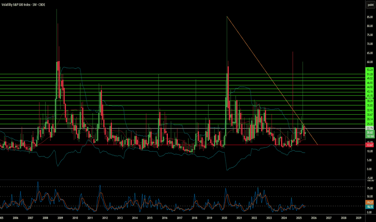Click the 2027 label on the time axis
Screen dimensions: 376x222
click(x=329, y=218)
